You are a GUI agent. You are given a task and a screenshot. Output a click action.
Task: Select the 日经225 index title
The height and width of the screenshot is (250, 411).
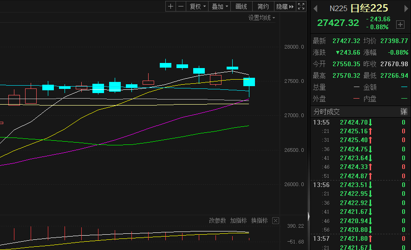(x=369, y=8)
